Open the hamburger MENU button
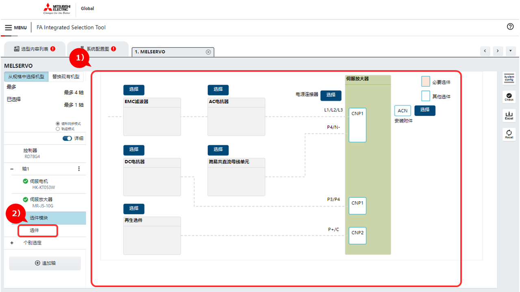520x292 pixels. (x=16, y=28)
